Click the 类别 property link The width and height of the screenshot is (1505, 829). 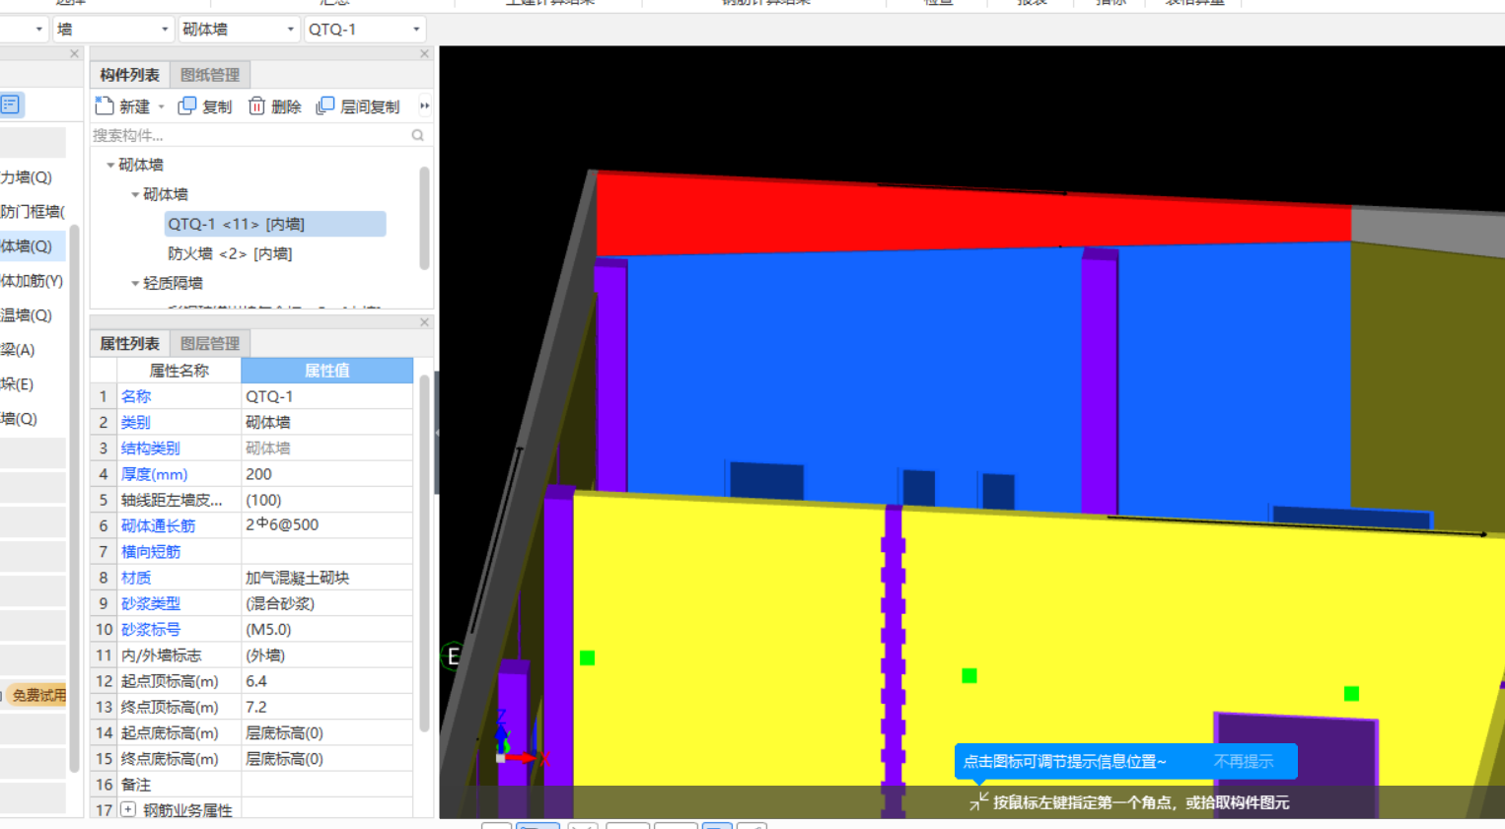pos(136,422)
